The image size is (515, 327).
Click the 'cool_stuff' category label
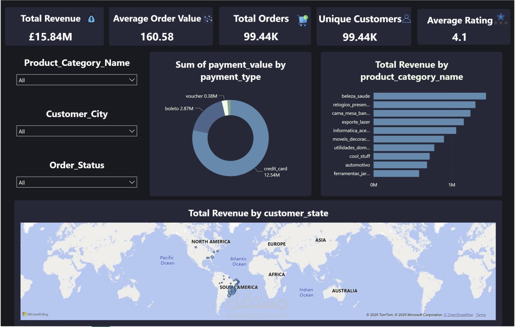pyautogui.click(x=360, y=156)
